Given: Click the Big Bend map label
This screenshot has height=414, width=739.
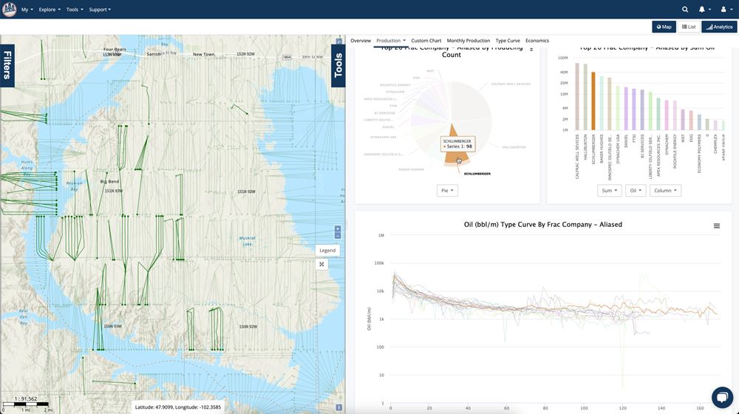Looking at the screenshot, I should point(109,182).
